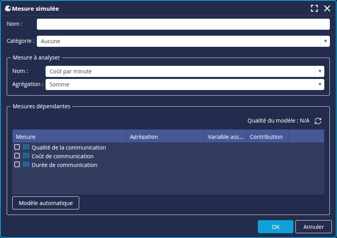This screenshot has width=337, height=238.
Task: Open the Catégorie dropdown
Action: 324,41
